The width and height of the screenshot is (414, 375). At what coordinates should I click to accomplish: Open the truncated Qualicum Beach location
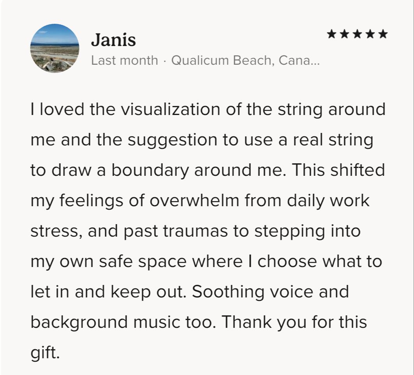[245, 60]
